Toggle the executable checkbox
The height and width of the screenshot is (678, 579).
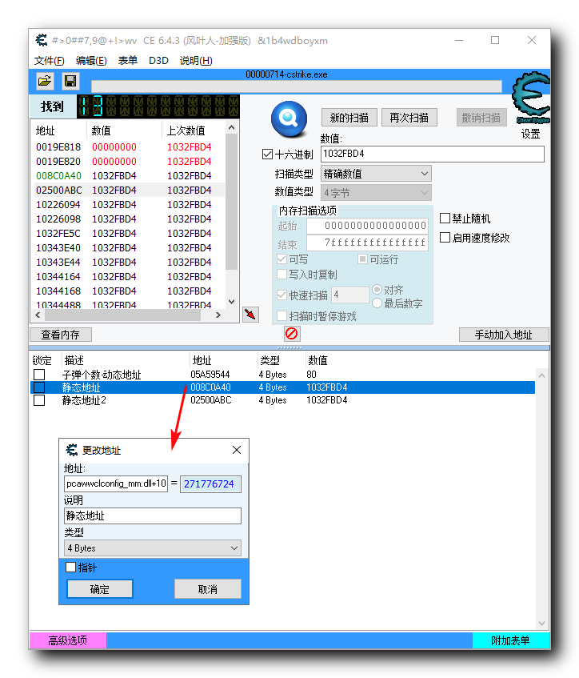[362, 259]
